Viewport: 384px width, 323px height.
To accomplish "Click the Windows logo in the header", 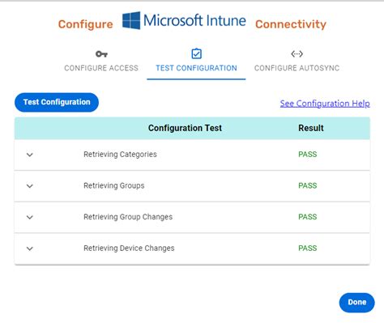I will tap(131, 20).
